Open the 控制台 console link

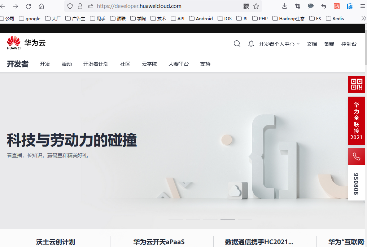[x=349, y=44]
